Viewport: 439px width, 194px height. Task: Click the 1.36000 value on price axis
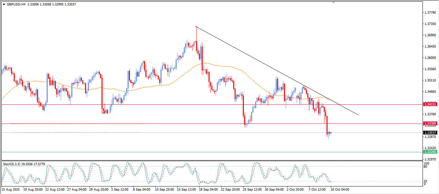pyautogui.click(x=430, y=58)
